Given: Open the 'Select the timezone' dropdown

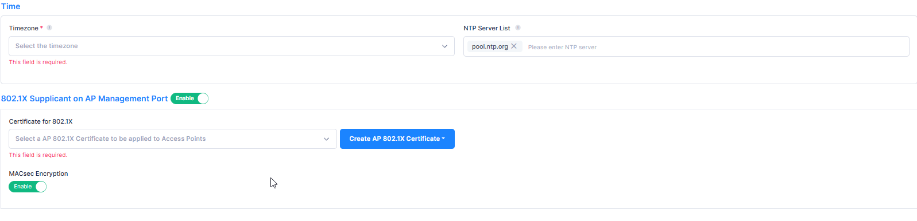Looking at the screenshot, I should click(x=231, y=46).
